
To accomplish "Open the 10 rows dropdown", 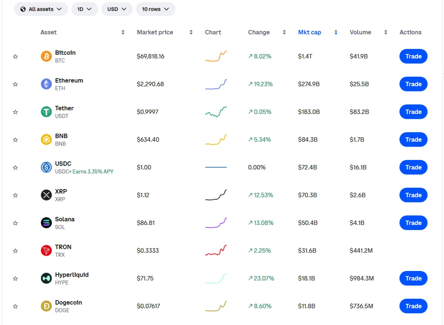I will point(155,9).
